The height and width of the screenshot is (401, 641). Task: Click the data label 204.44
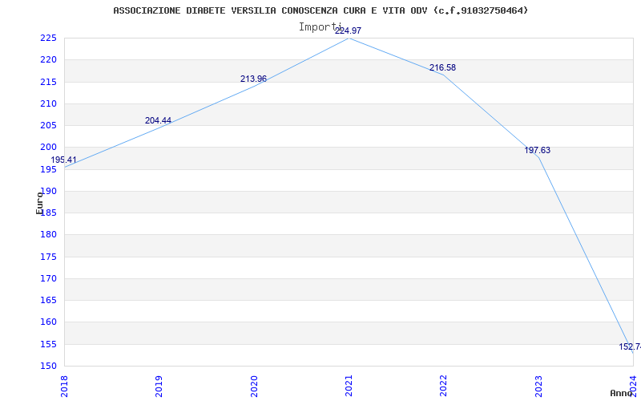coord(158,121)
